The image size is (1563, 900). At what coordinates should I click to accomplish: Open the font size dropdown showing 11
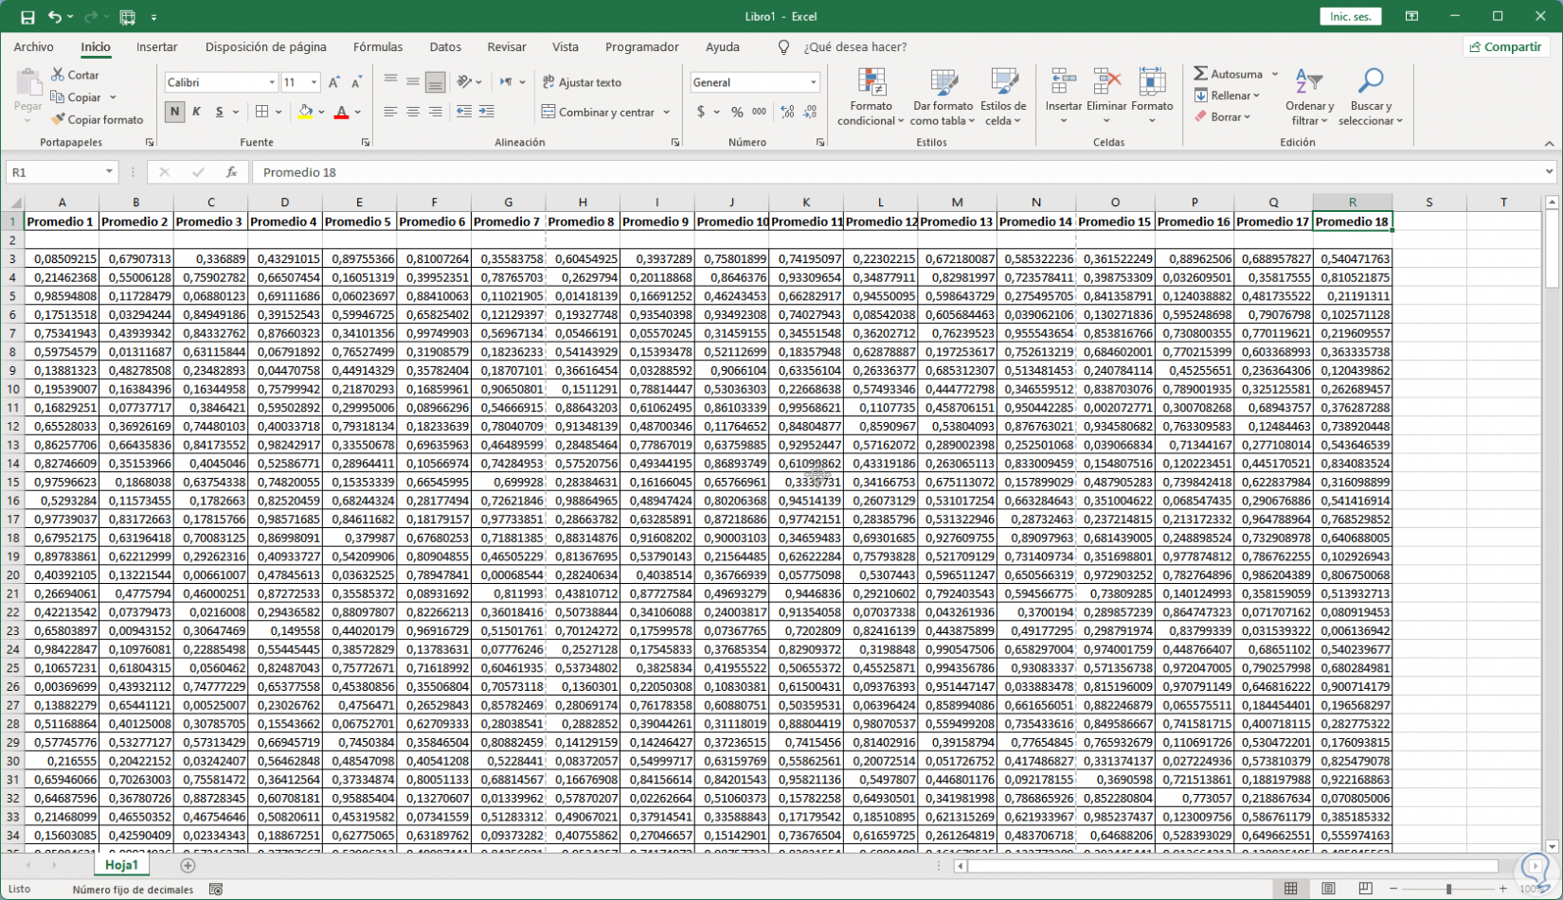coord(314,83)
